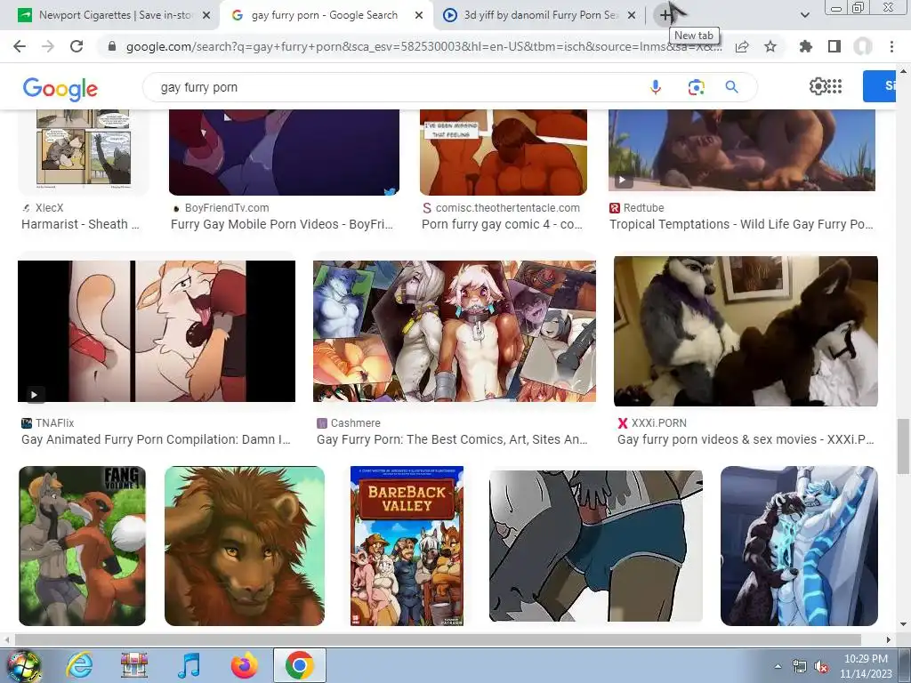Go back to the previous page

[x=20, y=46]
